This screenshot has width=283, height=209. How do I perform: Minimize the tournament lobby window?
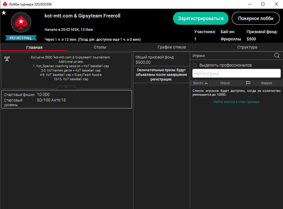pyautogui.click(x=250, y=4)
